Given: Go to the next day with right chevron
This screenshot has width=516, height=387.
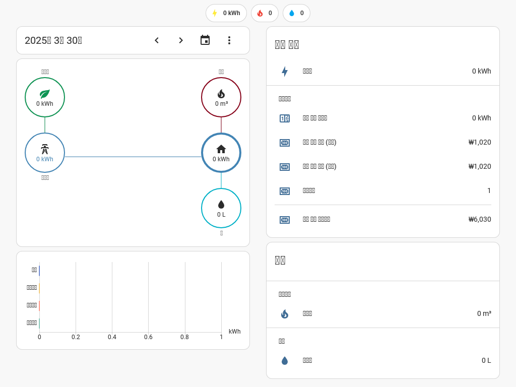Looking at the screenshot, I should pos(181,40).
